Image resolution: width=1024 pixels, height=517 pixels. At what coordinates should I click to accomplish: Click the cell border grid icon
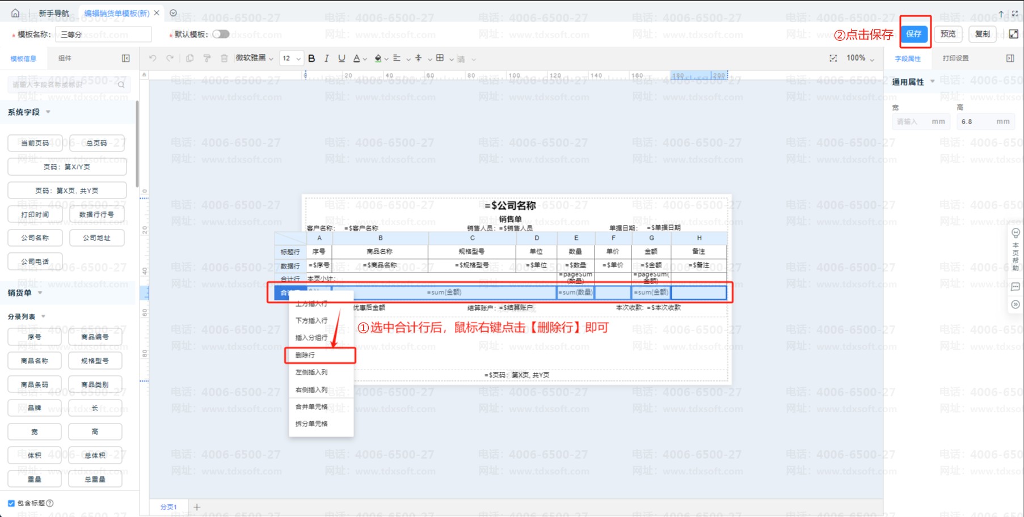point(440,58)
